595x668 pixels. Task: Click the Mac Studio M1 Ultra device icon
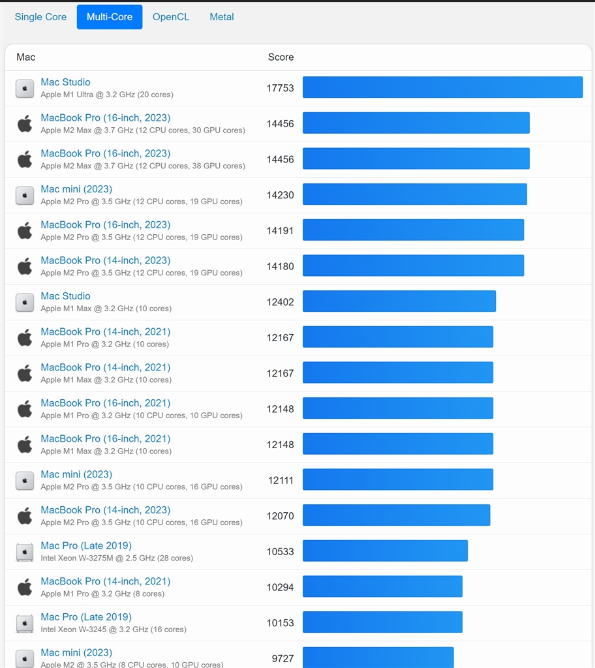pos(25,89)
